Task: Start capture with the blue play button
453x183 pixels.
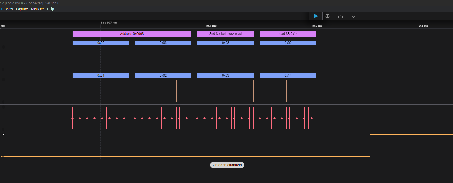Action: tap(316, 16)
